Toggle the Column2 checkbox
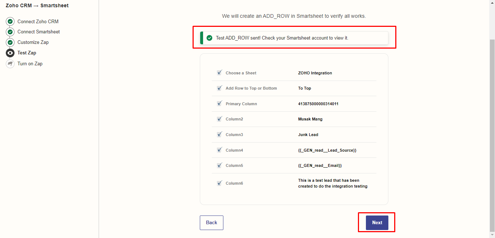 [x=219, y=119]
